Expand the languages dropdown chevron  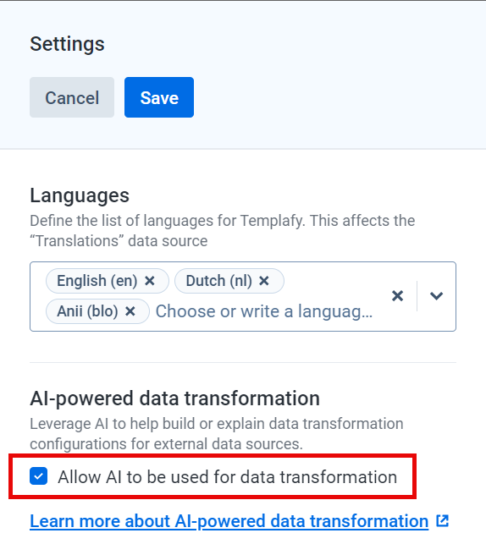436,296
